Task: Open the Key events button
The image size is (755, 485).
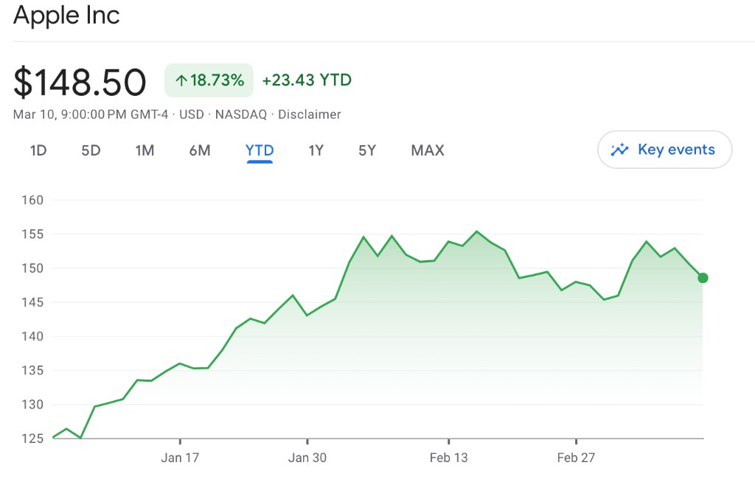Action: click(x=664, y=150)
